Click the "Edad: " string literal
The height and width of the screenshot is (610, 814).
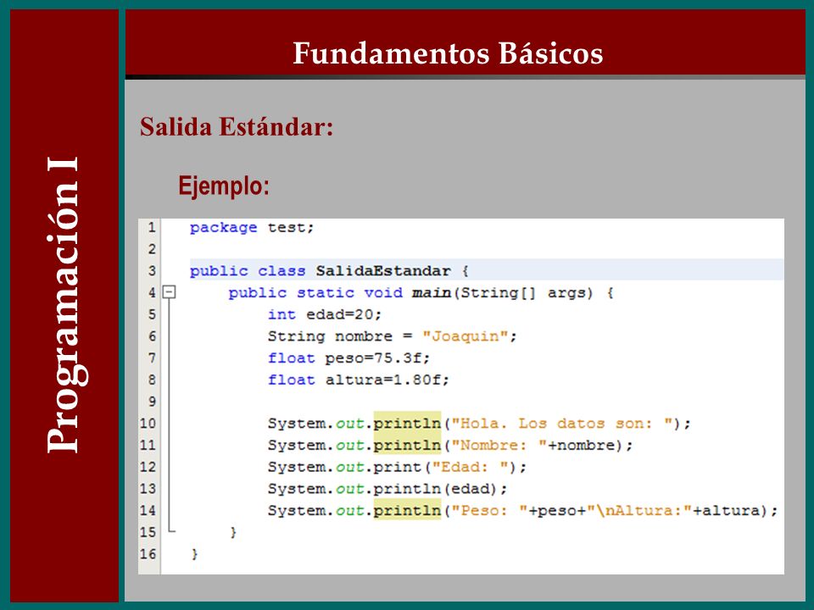[x=471, y=467]
